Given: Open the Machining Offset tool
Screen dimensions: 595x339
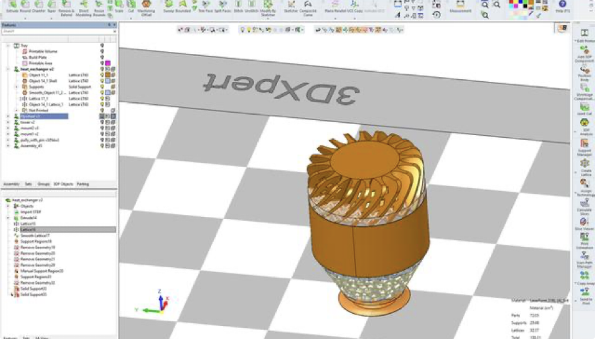Looking at the screenshot, I should [x=146, y=8].
